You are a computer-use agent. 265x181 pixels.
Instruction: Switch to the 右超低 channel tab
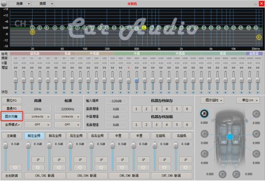pyautogui.click(x=182, y=136)
